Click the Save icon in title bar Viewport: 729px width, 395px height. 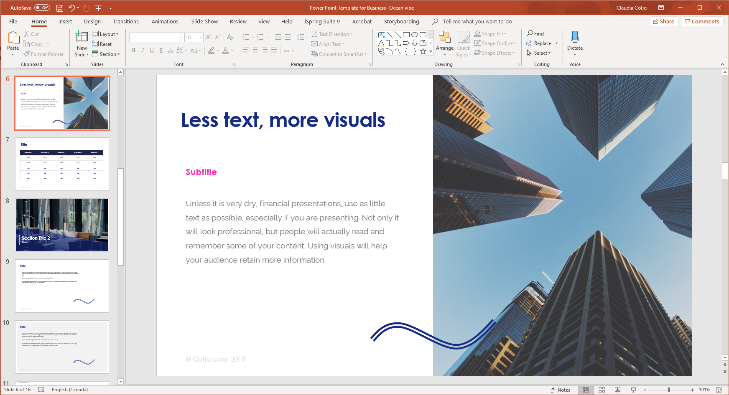(x=60, y=8)
